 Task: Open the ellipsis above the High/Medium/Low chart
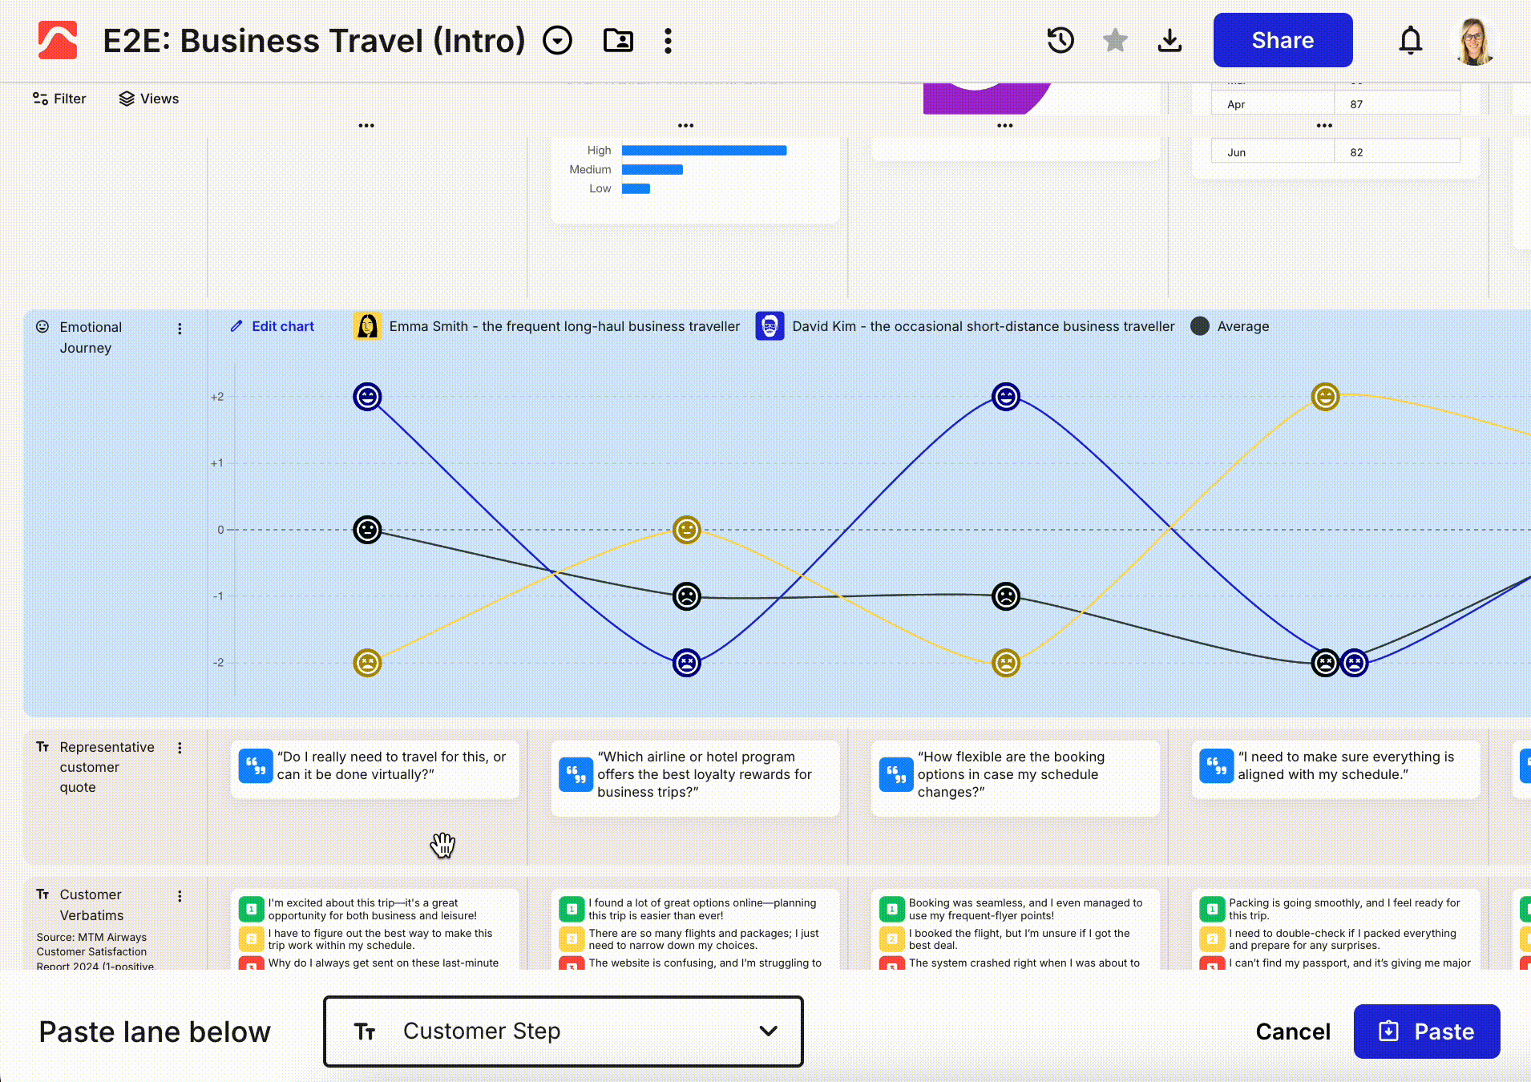(685, 126)
